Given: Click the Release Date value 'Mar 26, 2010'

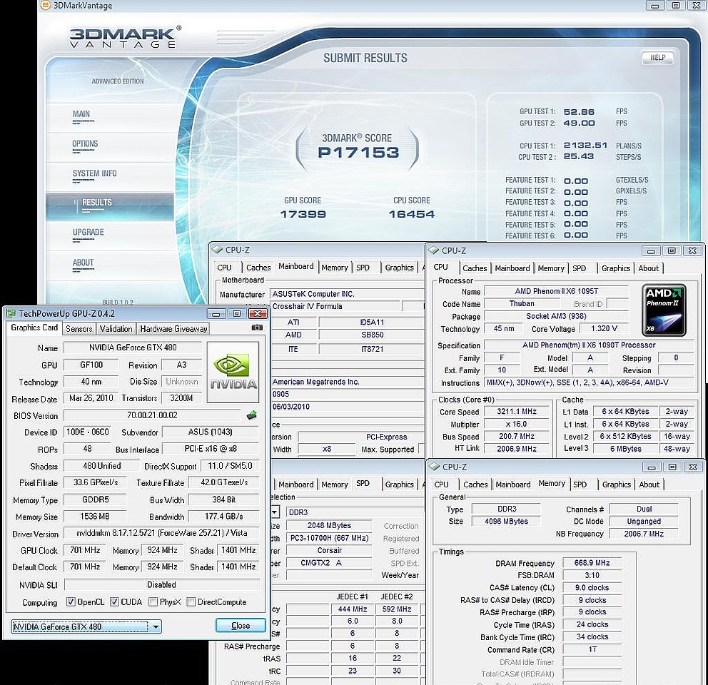Looking at the screenshot, I should (x=91, y=398).
